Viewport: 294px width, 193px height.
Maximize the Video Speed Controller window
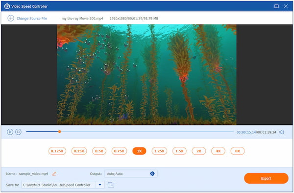(276, 6)
